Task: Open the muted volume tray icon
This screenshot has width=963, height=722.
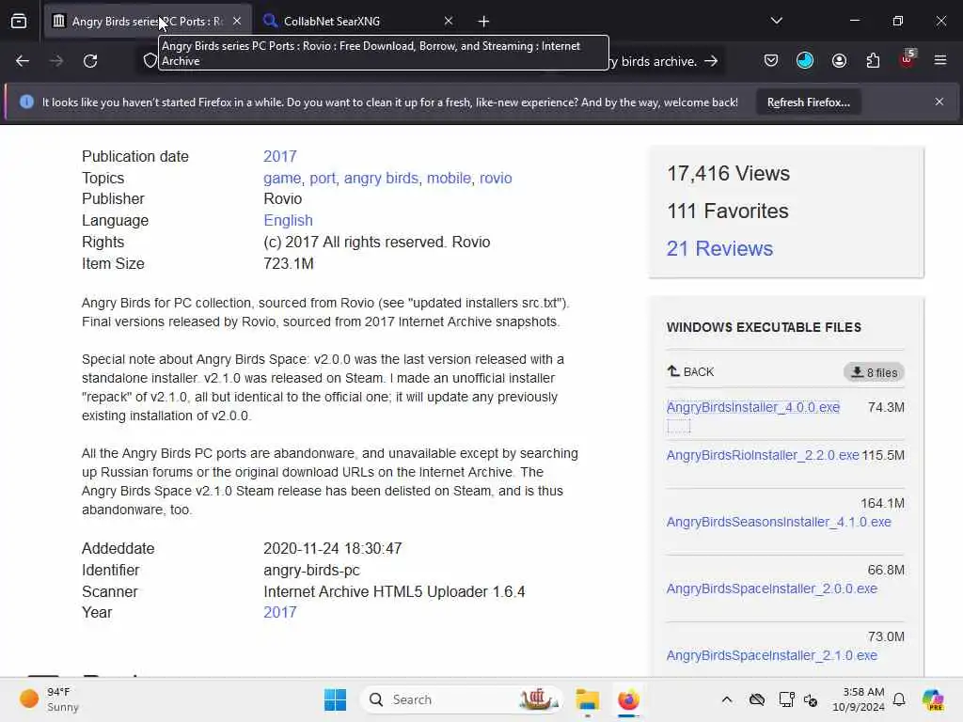Action: (811, 699)
